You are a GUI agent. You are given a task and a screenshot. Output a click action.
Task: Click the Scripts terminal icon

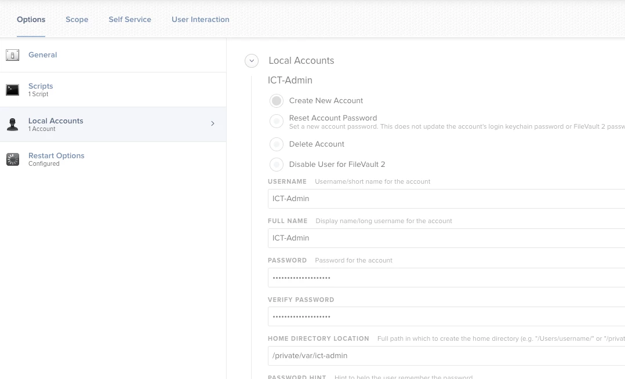[x=12, y=90]
